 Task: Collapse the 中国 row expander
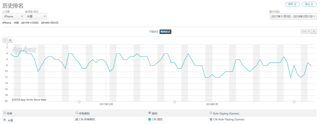[x=5, y=120]
